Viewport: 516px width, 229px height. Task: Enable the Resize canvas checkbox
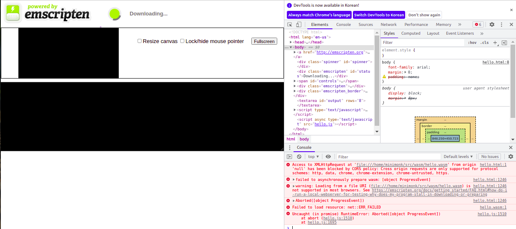click(x=140, y=41)
